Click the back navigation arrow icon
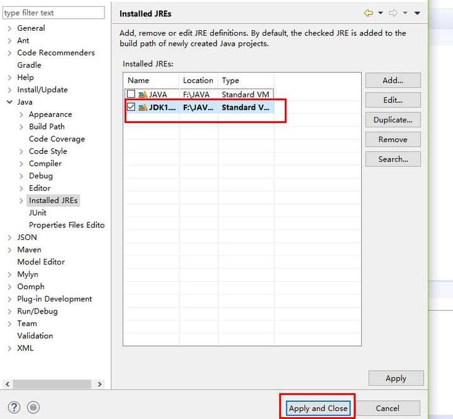The image size is (453, 419). (x=368, y=13)
